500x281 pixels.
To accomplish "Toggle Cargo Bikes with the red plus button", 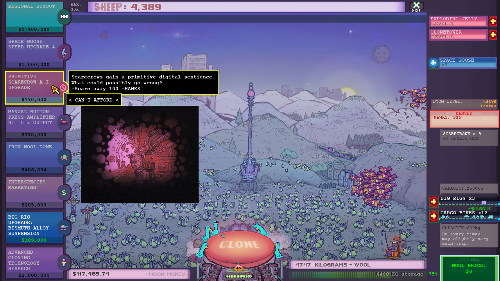I will tap(433, 216).
